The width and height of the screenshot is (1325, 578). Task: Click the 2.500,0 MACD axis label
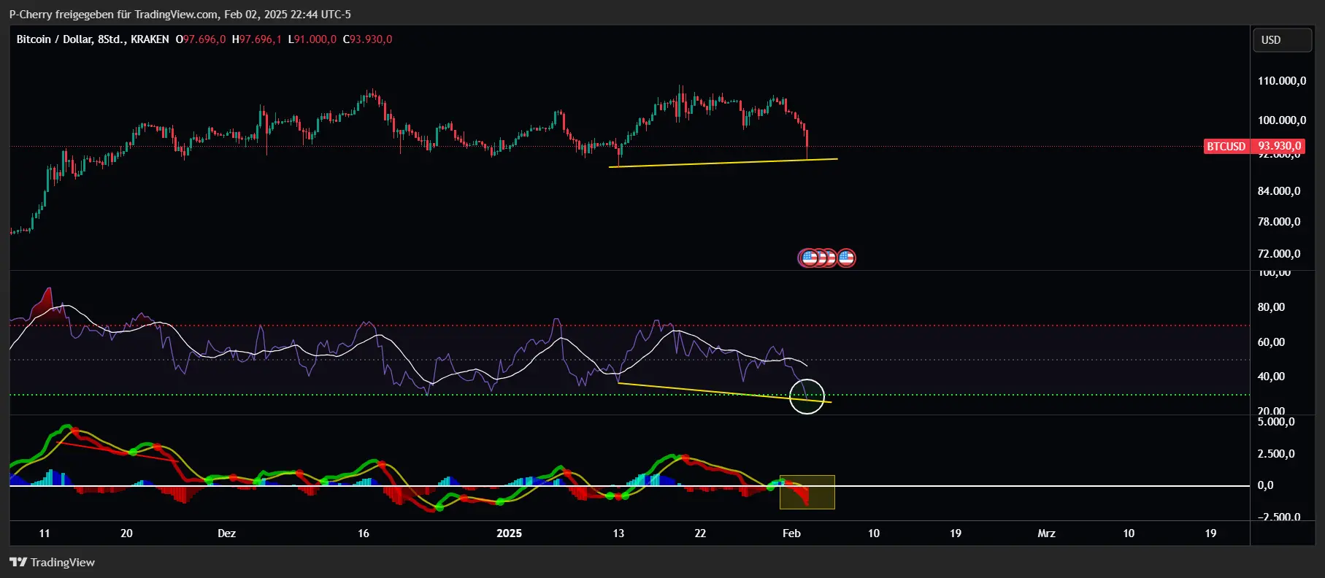pos(1276,454)
